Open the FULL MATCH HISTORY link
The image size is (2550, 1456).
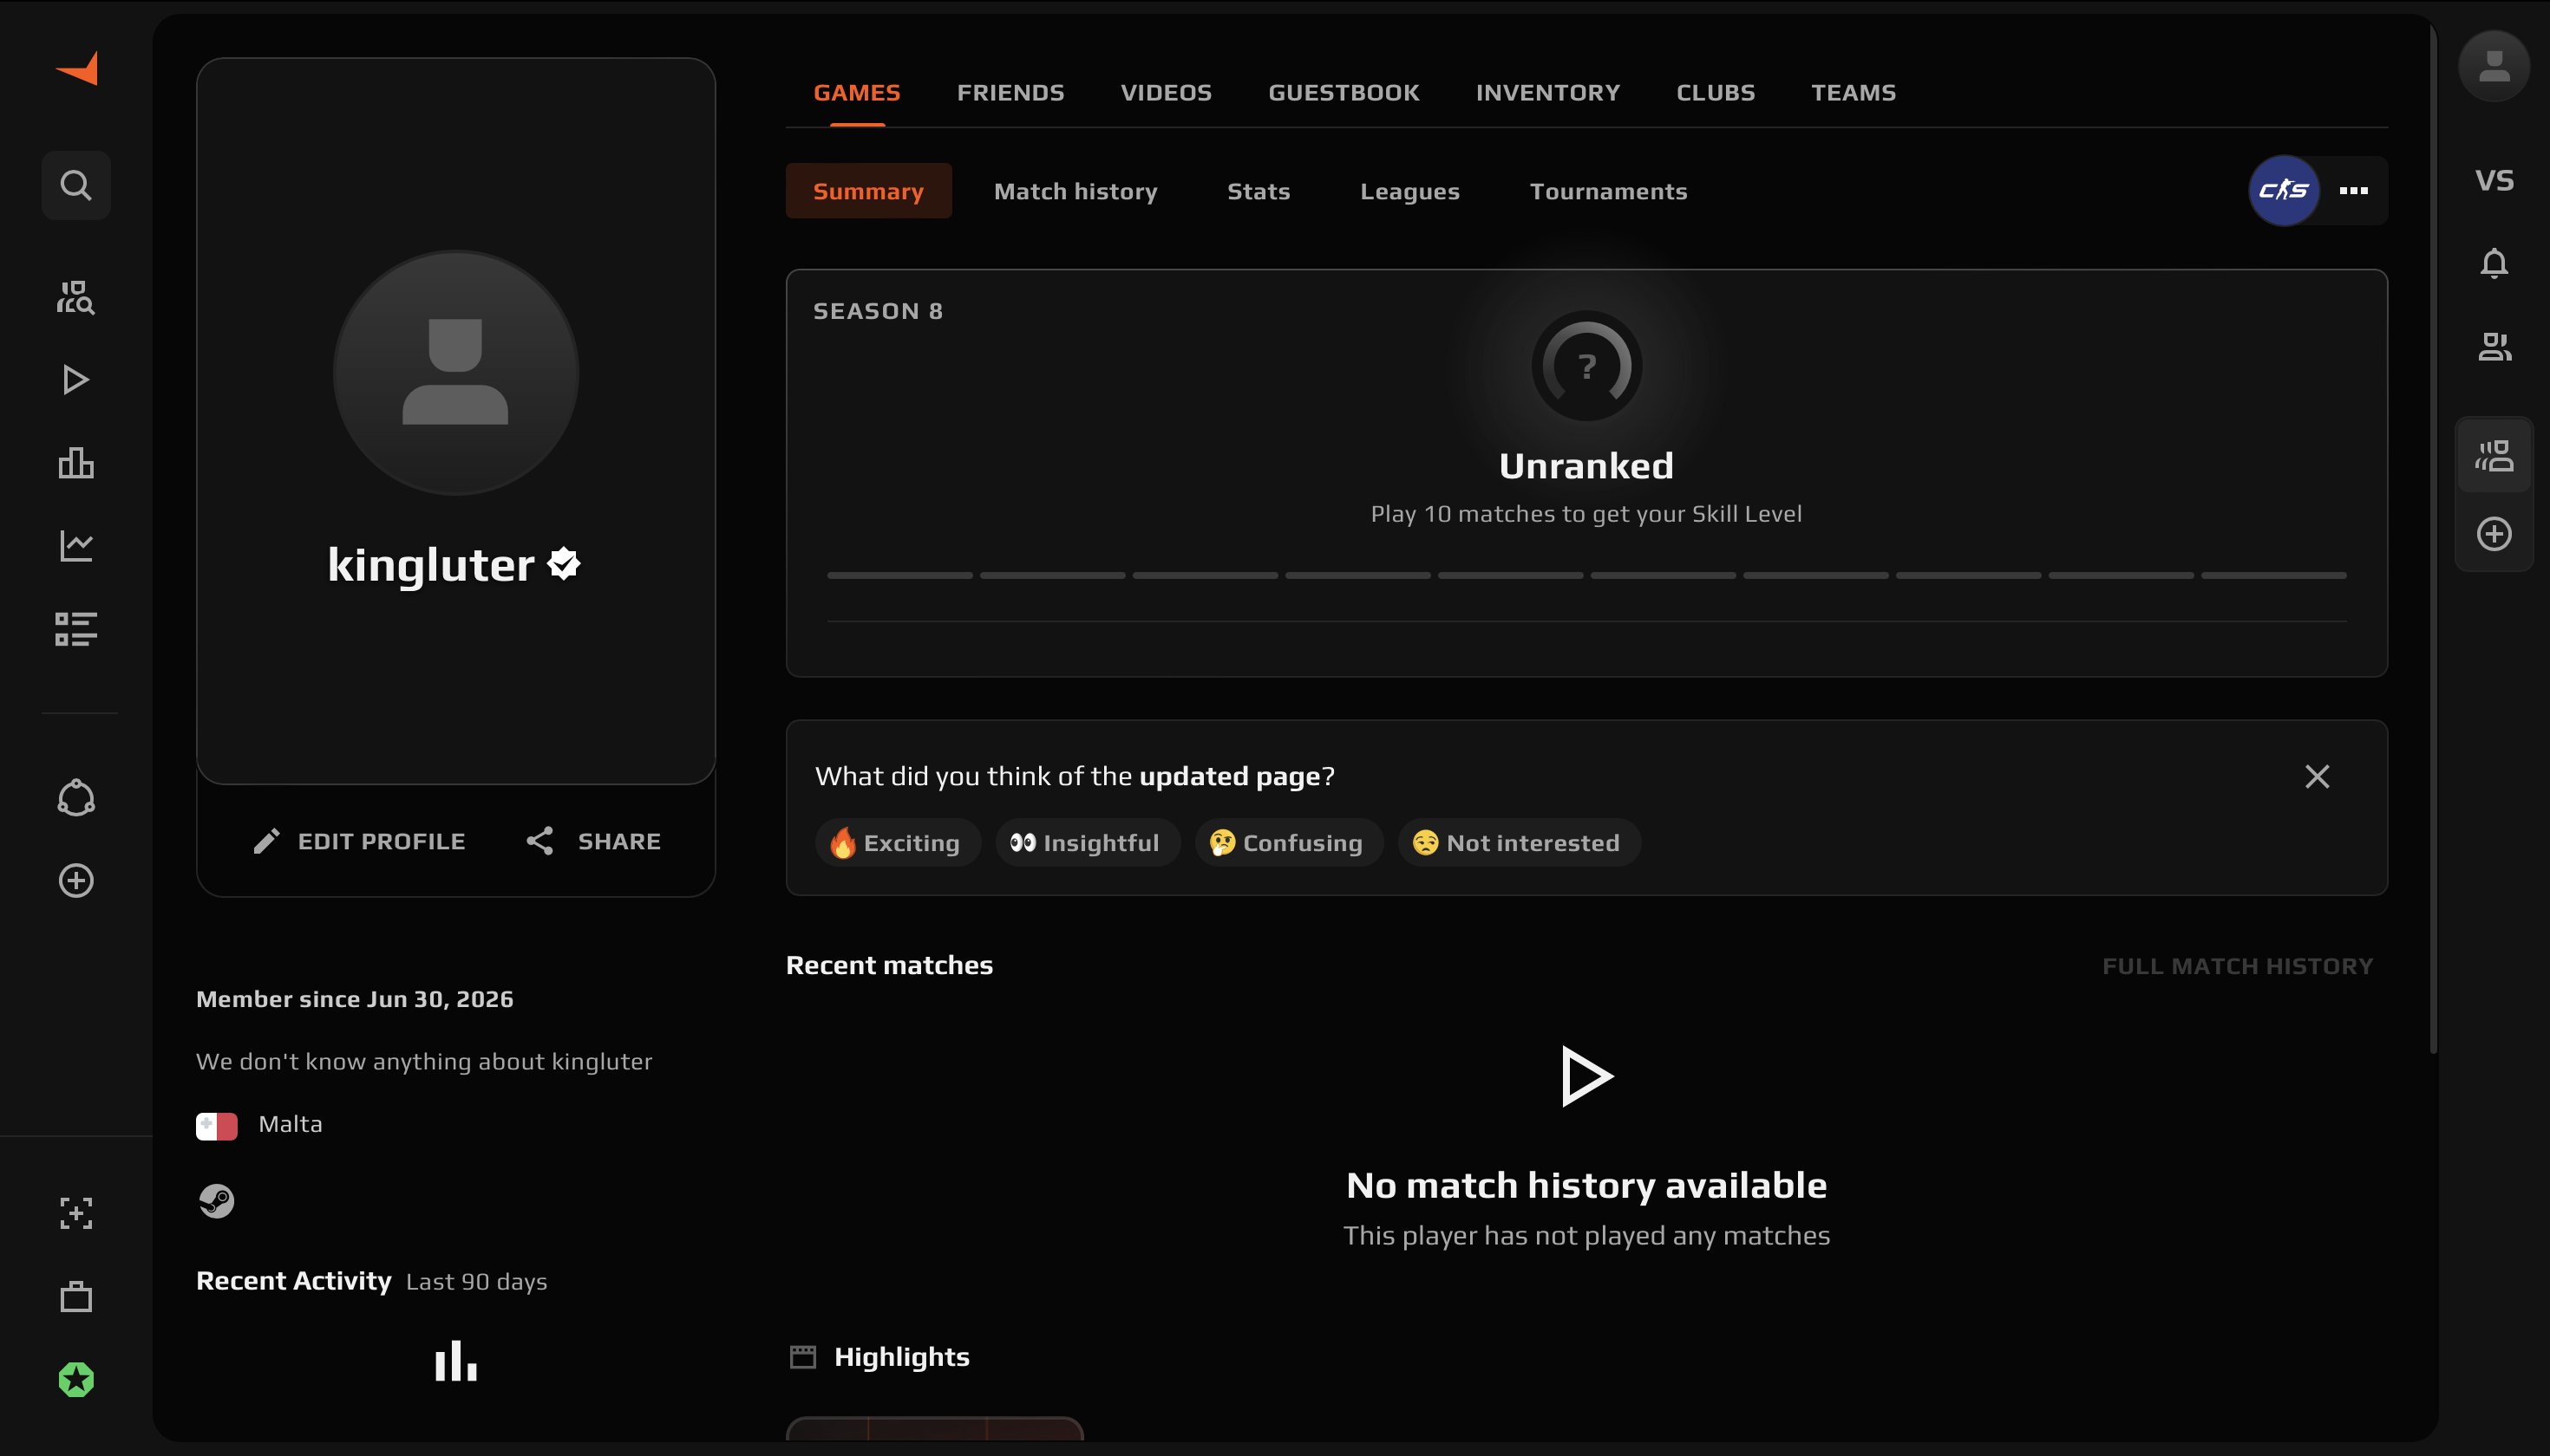coord(2237,966)
